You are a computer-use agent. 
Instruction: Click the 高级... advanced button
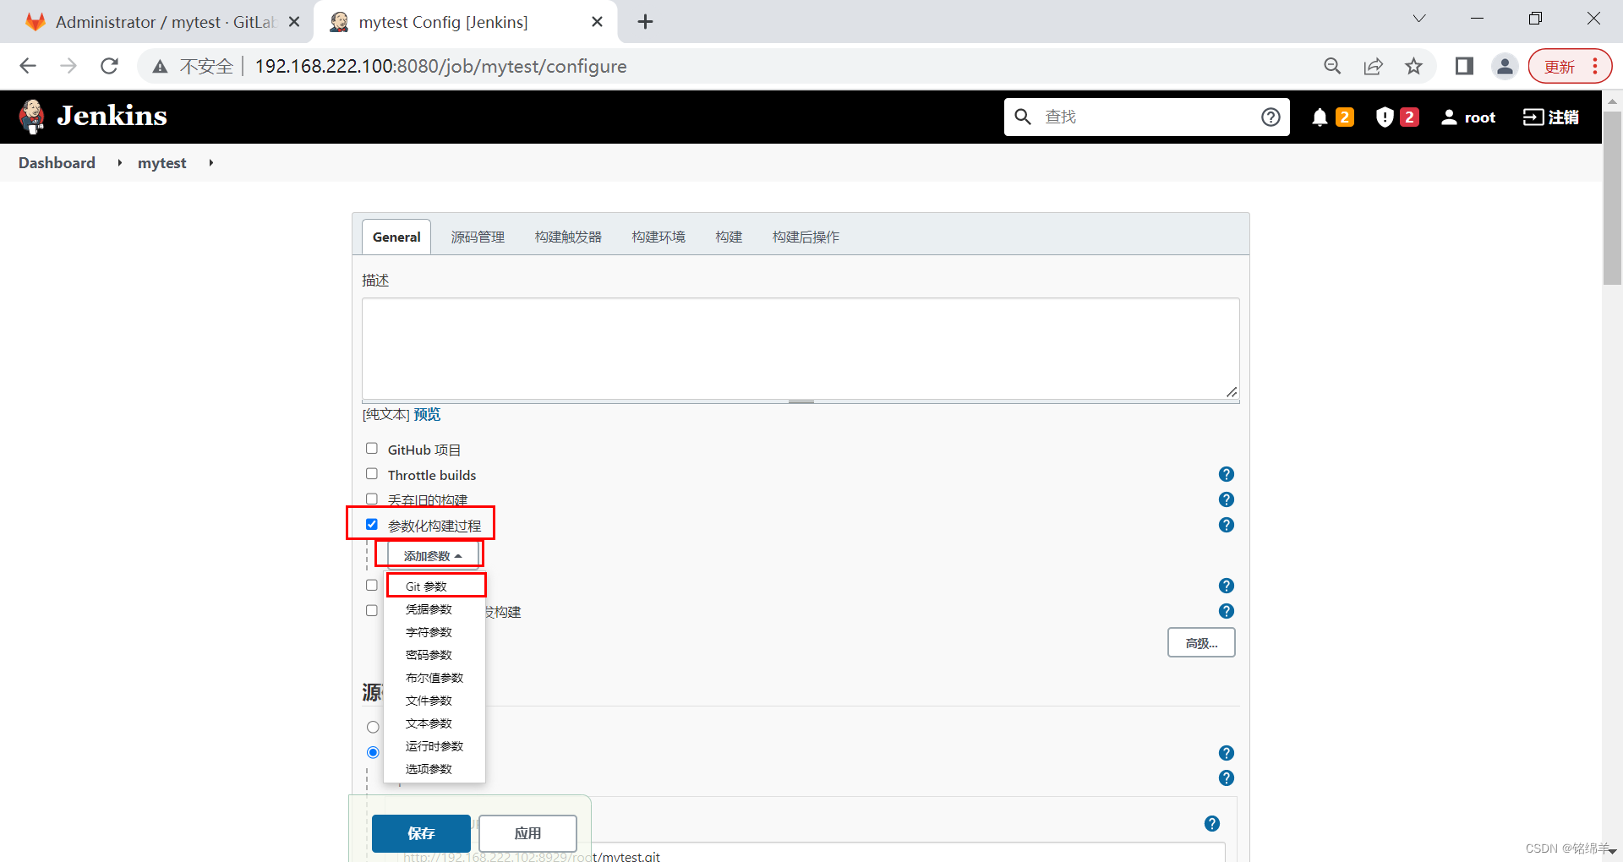tap(1201, 643)
